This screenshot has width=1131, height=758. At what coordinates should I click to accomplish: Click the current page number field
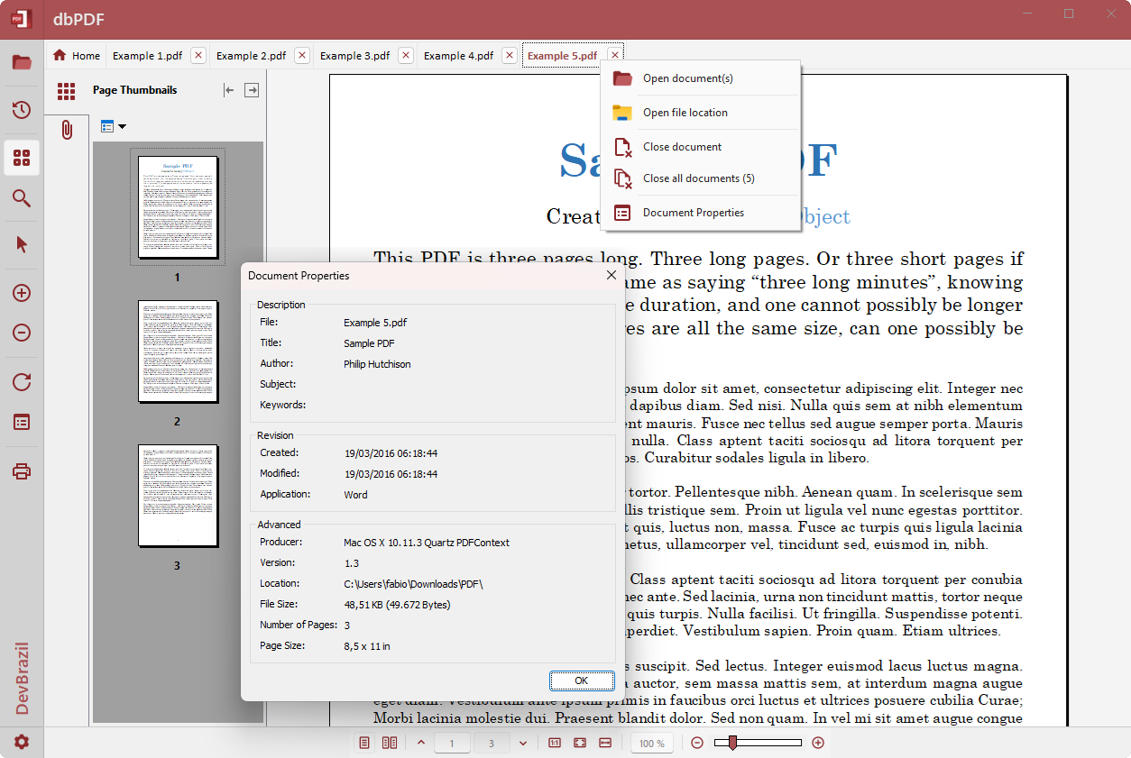453,744
